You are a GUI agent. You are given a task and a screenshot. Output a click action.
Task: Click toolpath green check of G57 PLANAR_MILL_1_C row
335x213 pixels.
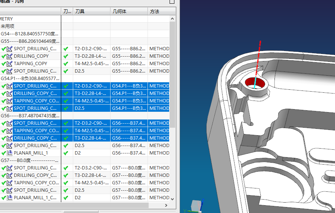coord(66,198)
